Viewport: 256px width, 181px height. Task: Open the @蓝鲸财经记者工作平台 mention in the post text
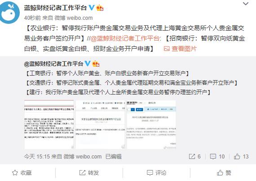coord(126,38)
